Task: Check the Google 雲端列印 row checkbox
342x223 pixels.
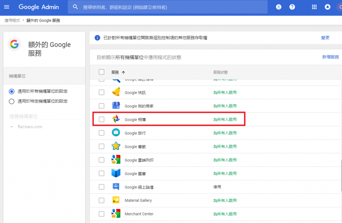Action: pyautogui.click(x=102, y=160)
